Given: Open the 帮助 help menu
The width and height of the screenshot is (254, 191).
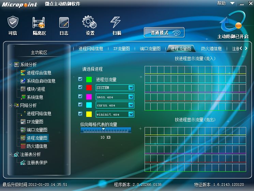Looking at the screenshot, I should coord(221,3).
